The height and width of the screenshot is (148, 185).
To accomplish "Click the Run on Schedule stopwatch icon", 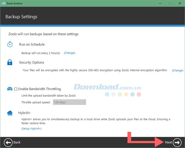I will (10, 44).
